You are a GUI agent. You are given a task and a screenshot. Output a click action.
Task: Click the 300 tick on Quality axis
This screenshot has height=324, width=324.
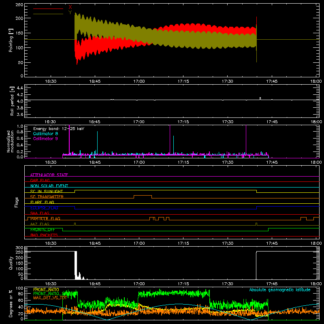(x=19, y=248)
